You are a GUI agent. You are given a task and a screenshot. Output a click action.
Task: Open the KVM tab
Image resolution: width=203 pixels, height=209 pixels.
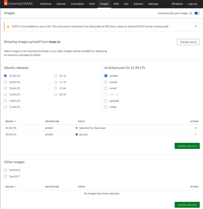[92, 4]
